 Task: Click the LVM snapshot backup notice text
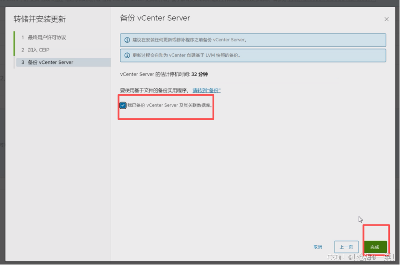186,55
